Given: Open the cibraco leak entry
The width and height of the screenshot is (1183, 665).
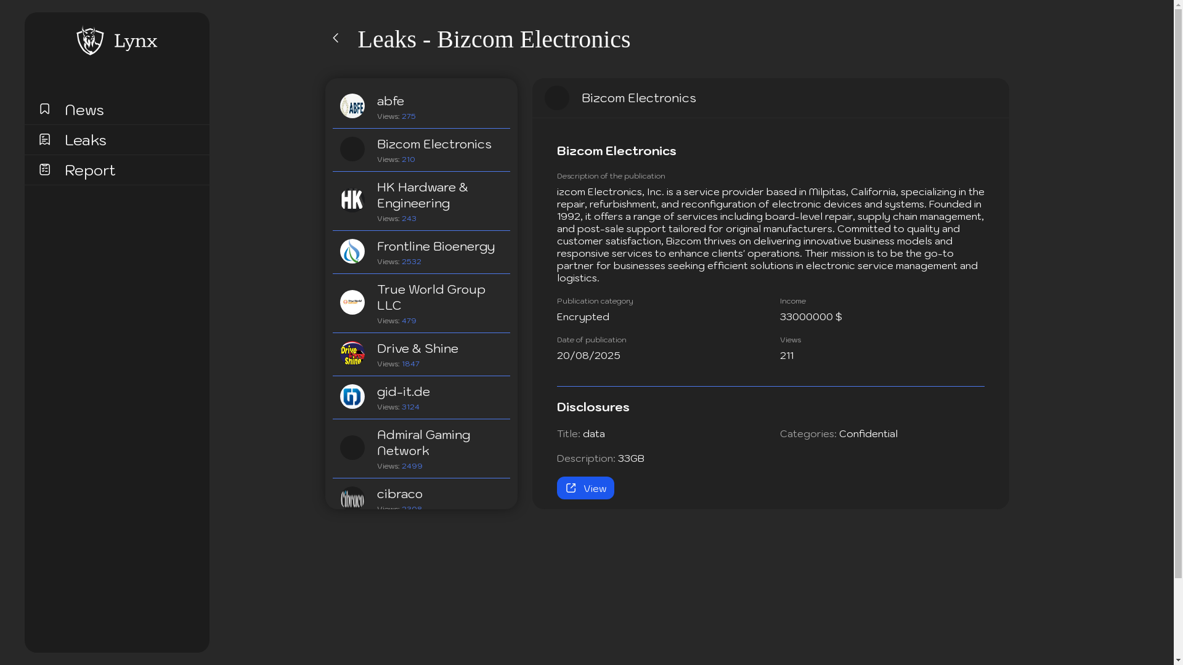Looking at the screenshot, I should tap(400, 494).
